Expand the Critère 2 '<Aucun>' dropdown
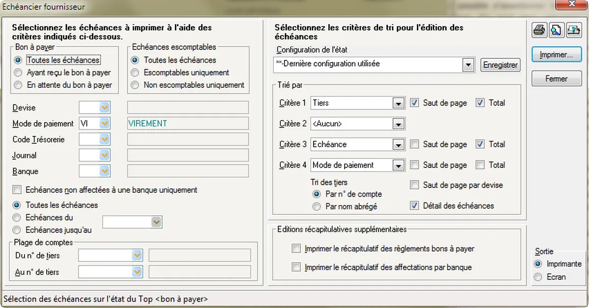Image resolution: width=589 pixels, height=308 pixels. click(399, 124)
